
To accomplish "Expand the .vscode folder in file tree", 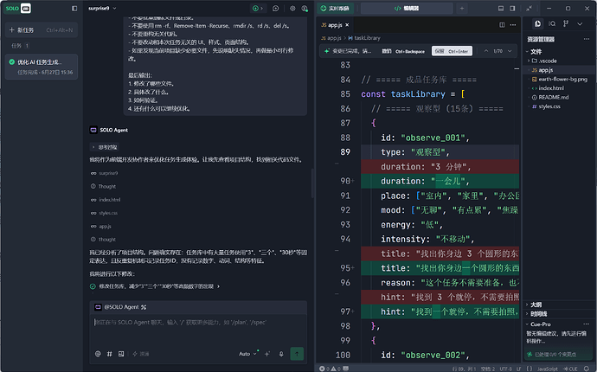I will 544,61.
